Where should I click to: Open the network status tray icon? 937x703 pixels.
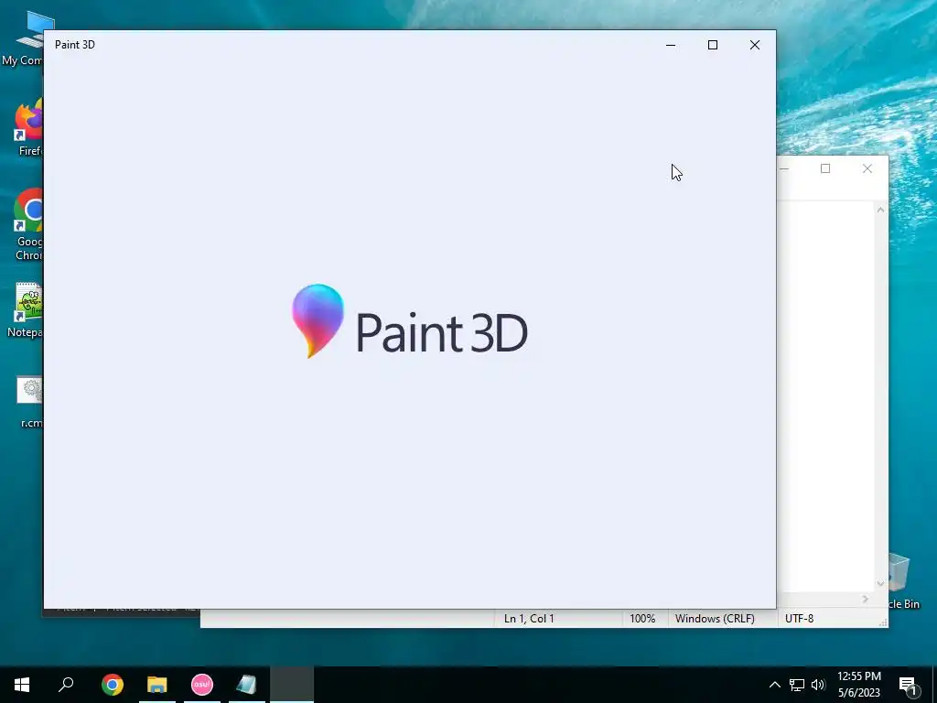point(797,685)
